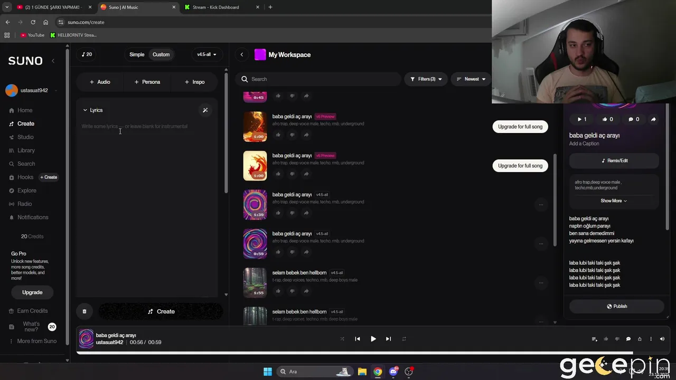Add Audio to the song

pyautogui.click(x=100, y=82)
